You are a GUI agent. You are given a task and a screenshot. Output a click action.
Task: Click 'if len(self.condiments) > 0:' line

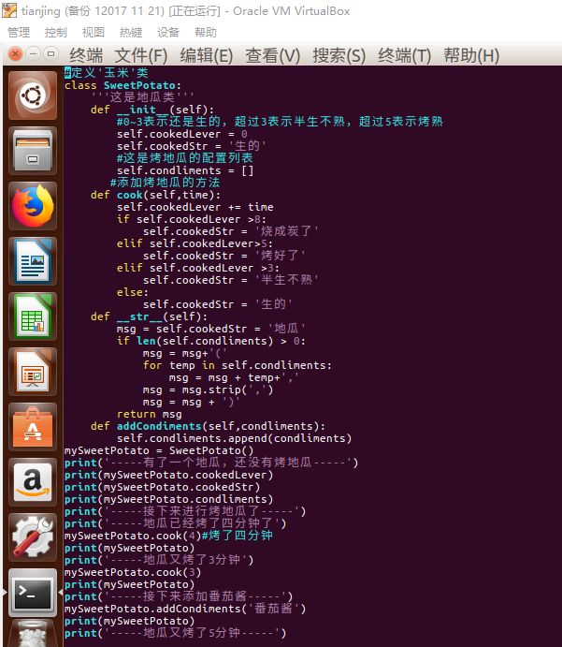tap(211, 341)
